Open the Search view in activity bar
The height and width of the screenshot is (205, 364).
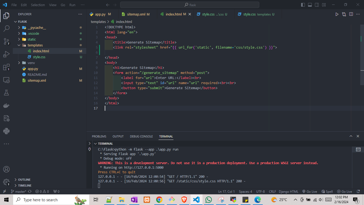coord(6,28)
